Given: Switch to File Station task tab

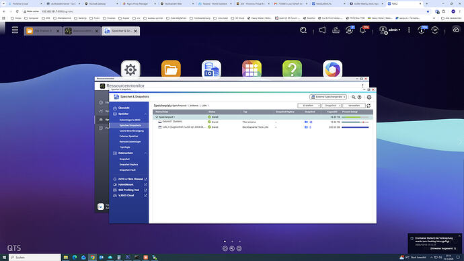Looking at the screenshot, I should tap(43, 31).
